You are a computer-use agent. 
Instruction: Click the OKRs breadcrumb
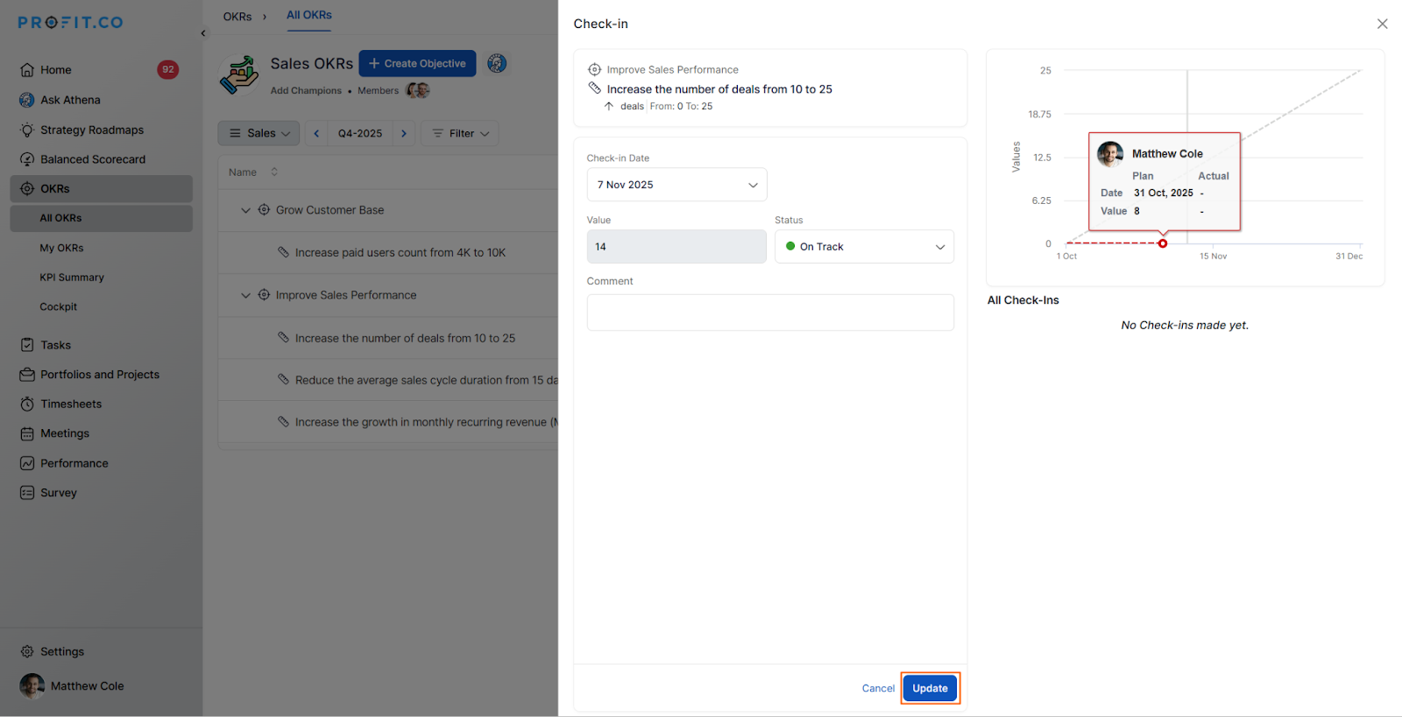point(237,17)
